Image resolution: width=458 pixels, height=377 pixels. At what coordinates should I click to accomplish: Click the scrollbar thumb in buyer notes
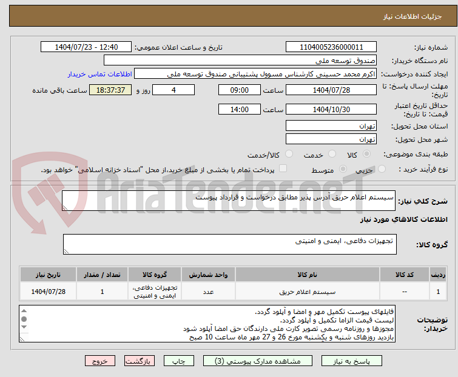pyautogui.click(x=24, y=319)
